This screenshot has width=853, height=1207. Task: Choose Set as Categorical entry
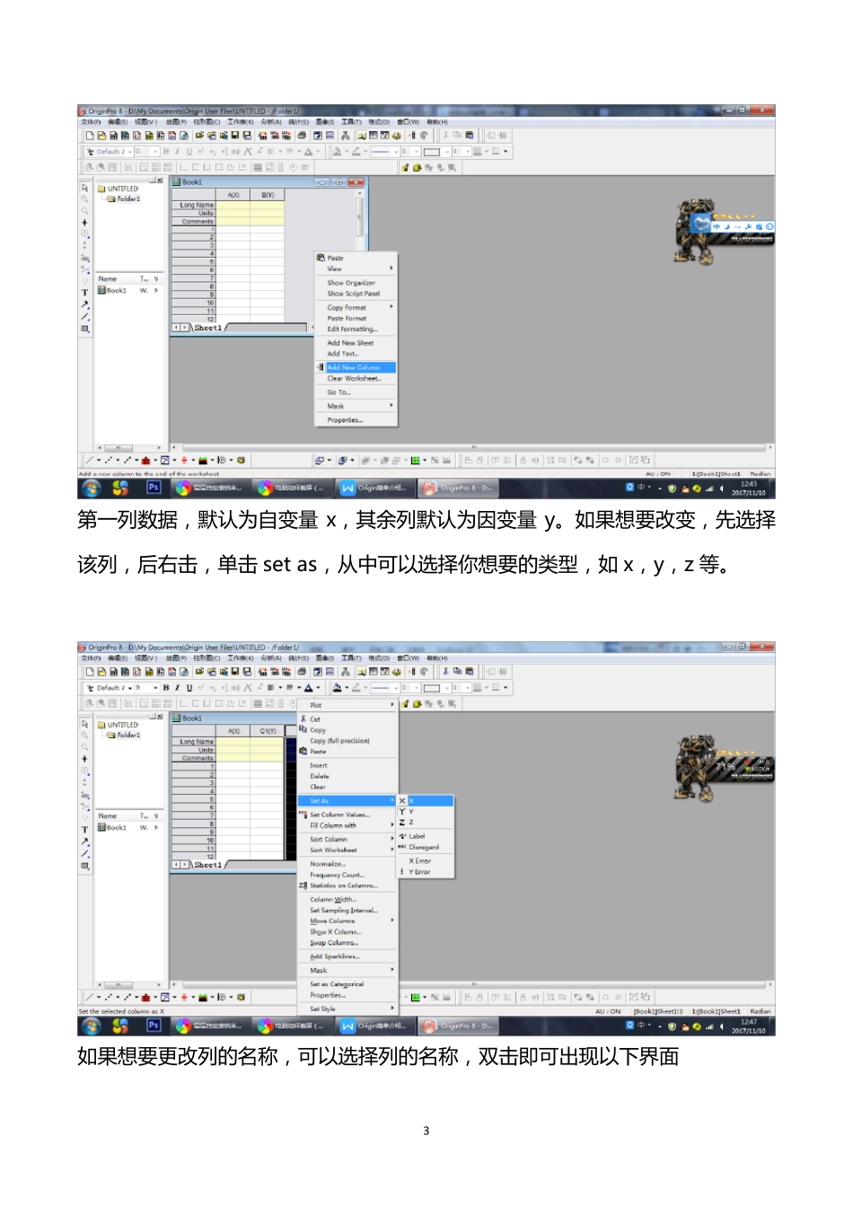coord(347,984)
